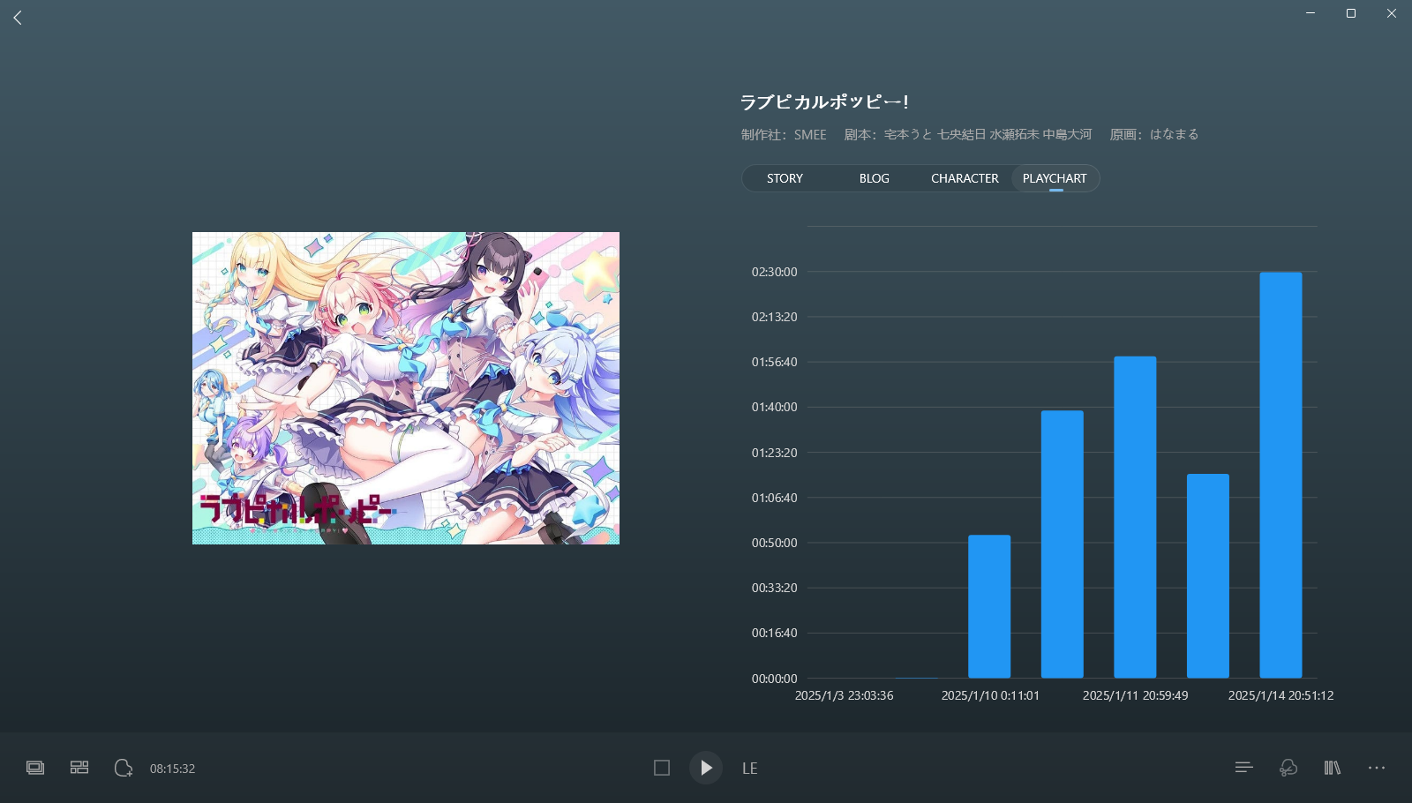Viewport: 1412px width, 803px height.
Task: Click the 原画: はなまる artist credit
Action: 1153,134
